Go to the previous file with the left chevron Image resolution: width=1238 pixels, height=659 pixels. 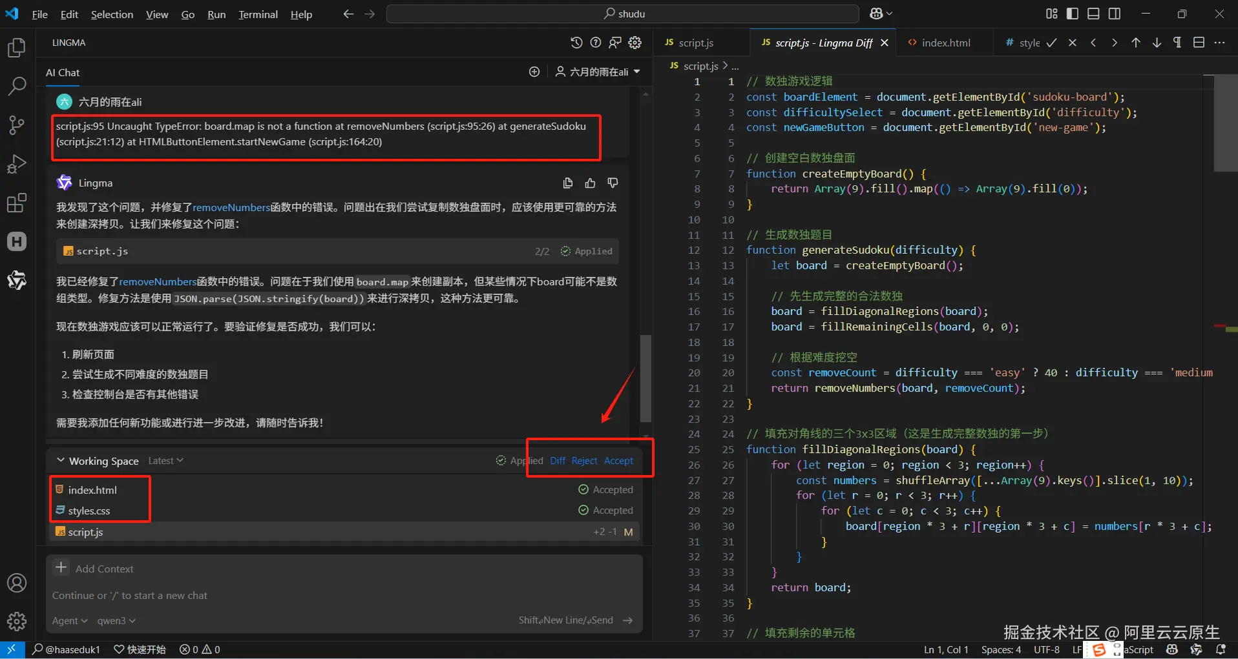[1093, 43]
